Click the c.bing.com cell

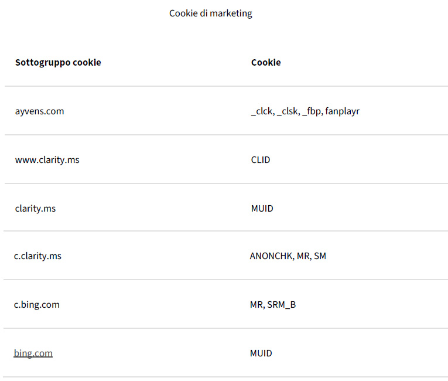tap(37, 305)
